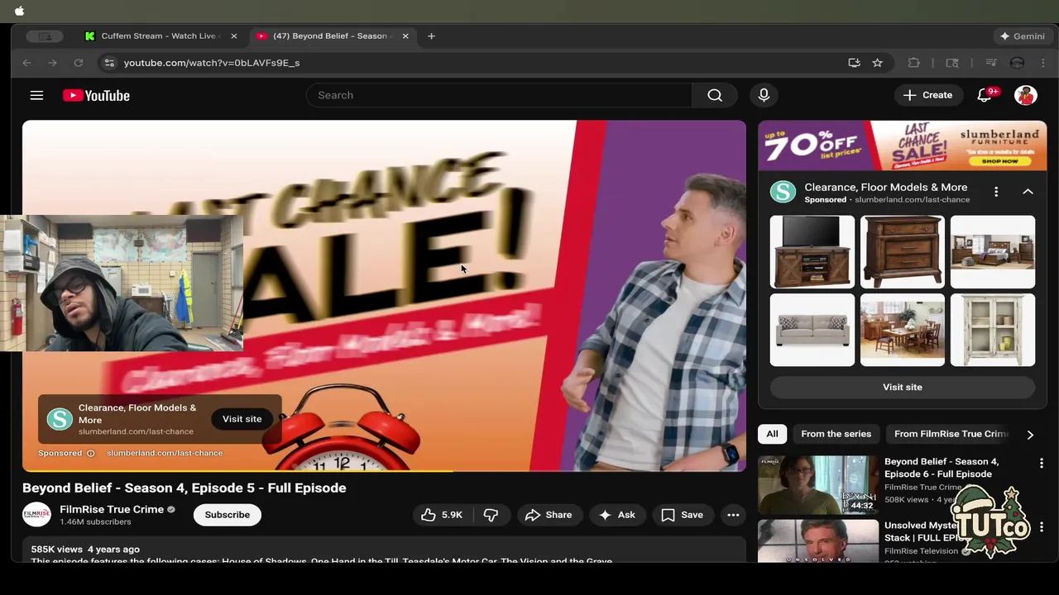Close the Beyond Belief tab
This screenshot has width=1059, height=595.
405,36
